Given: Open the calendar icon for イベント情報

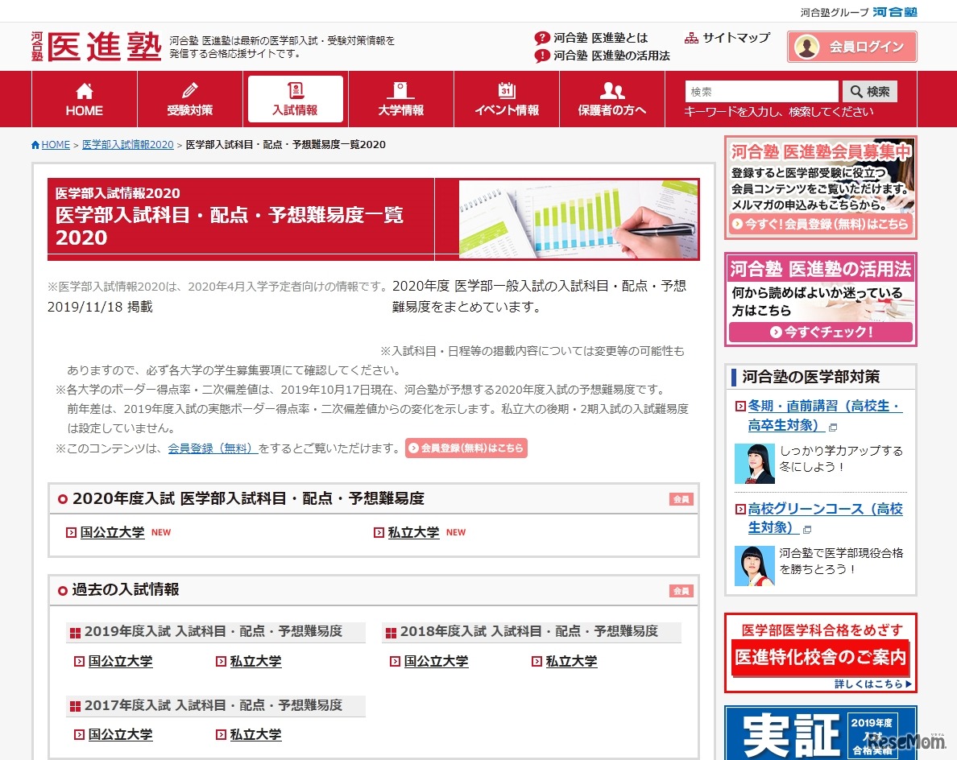Looking at the screenshot, I should pyautogui.click(x=507, y=89).
